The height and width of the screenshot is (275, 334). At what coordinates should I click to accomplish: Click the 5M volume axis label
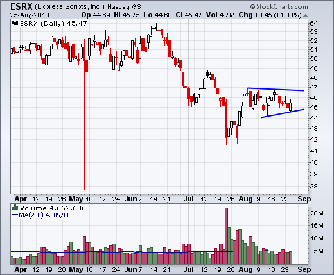coord(319,251)
